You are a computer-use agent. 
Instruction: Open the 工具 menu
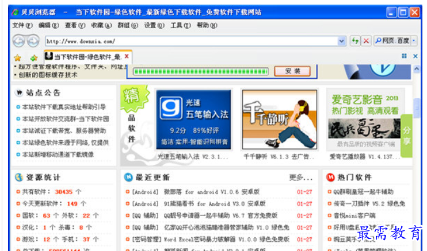tap(181, 26)
